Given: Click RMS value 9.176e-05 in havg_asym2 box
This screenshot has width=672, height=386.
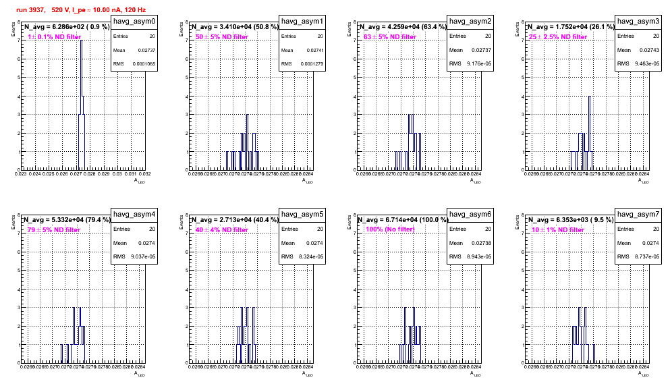Looking at the screenshot, I should (x=479, y=64).
